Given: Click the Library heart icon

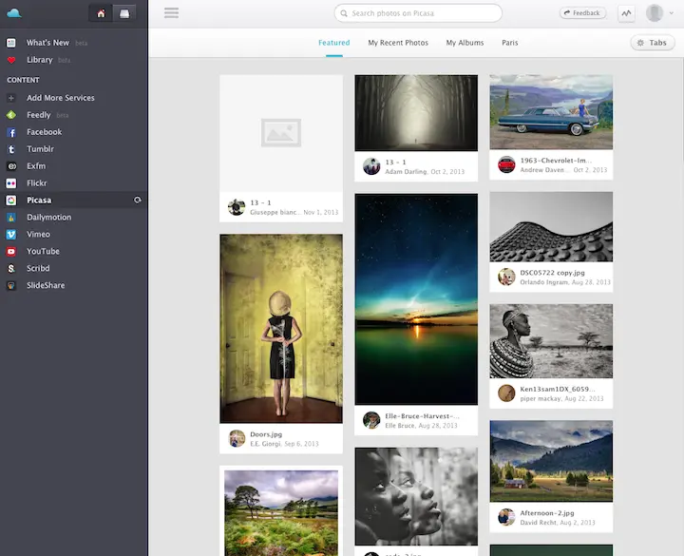Looking at the screenshot, I should coord(11,60).
